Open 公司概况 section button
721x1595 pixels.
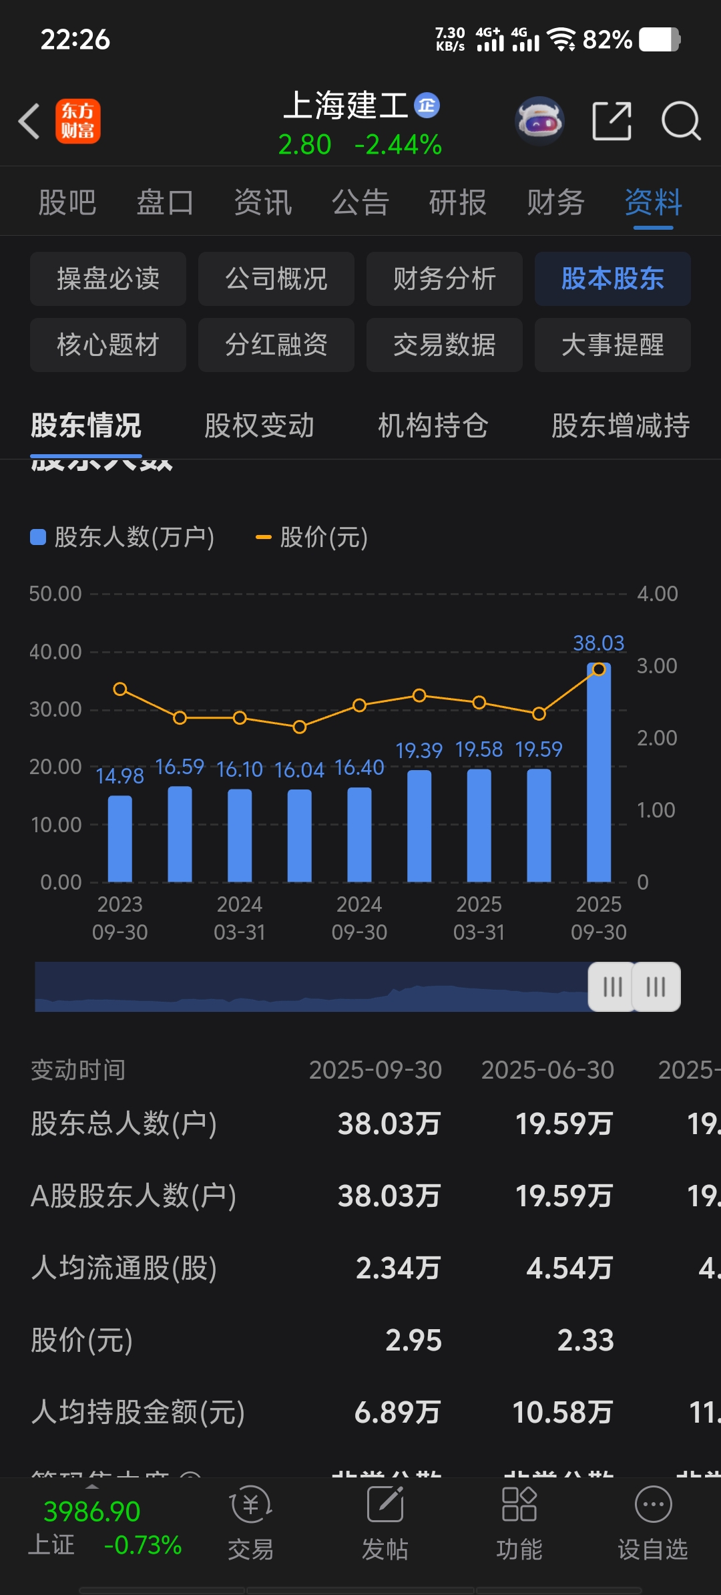(x=276, y=279)
